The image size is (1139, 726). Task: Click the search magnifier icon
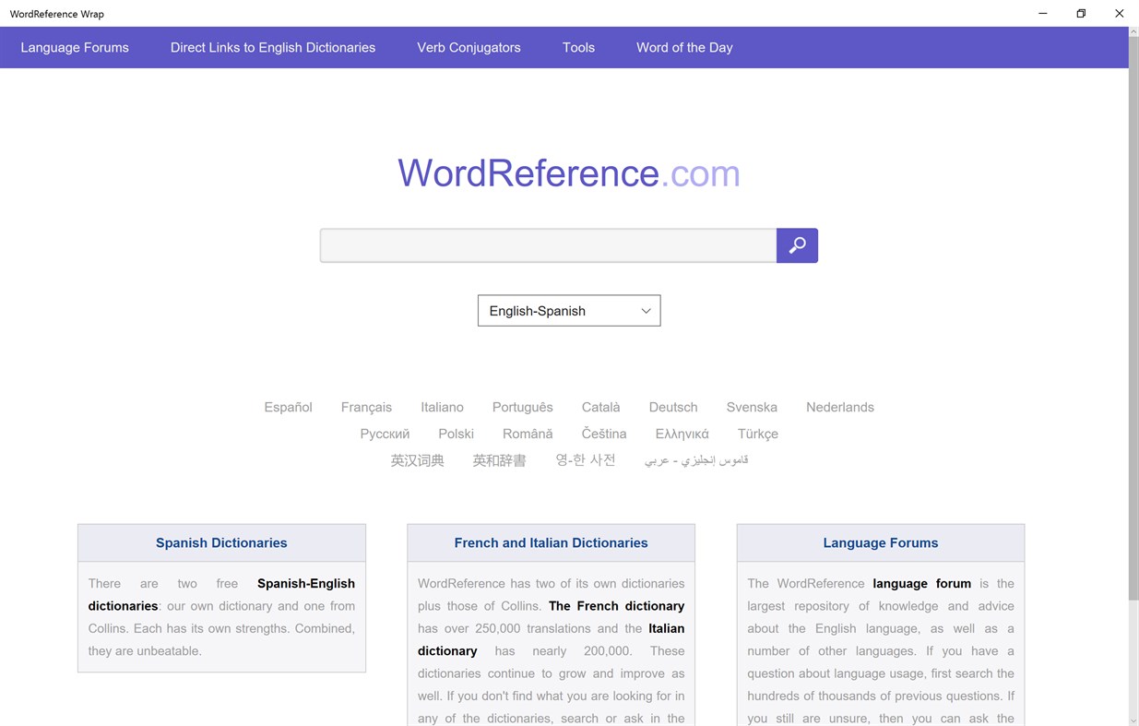[796, 245]
